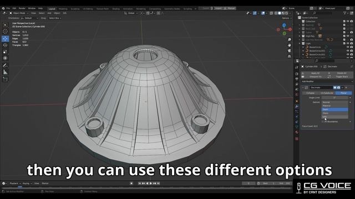The image size is (355, 199).
Task: Select the Select Box tool
Action: [x=5, y=25]
